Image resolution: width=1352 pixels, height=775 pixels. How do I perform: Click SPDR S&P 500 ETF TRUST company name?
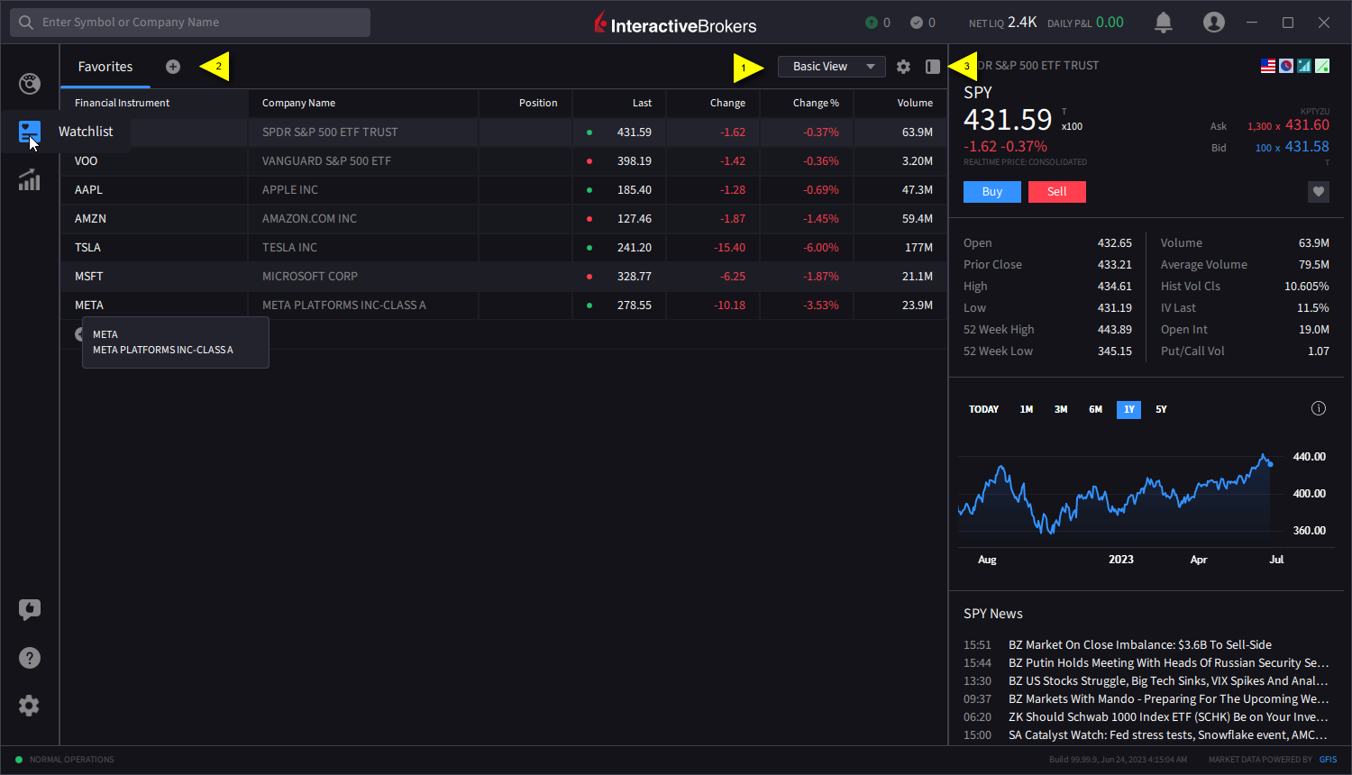click(x=330, y=132)
